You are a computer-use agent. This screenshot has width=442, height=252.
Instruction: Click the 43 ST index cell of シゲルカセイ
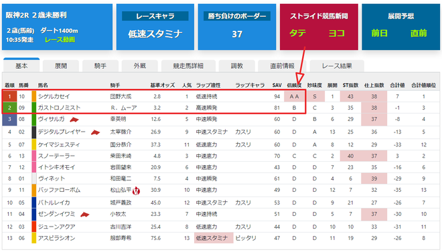pos(350,96)
